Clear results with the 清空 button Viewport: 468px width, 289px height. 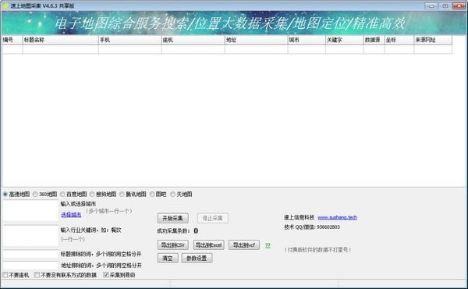(168, 258)
